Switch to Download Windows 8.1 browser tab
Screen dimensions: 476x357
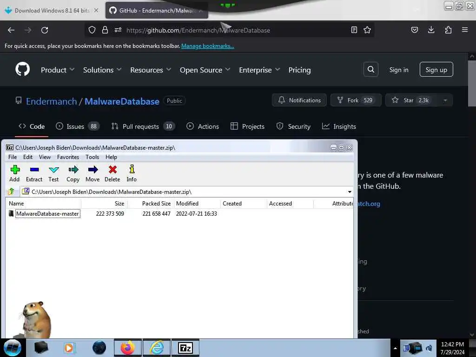click(52, 11)
